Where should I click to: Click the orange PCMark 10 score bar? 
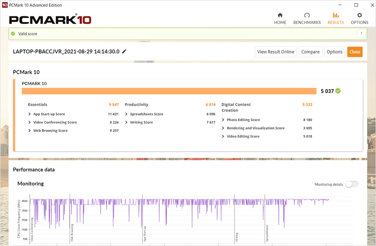tap(169, 91)
